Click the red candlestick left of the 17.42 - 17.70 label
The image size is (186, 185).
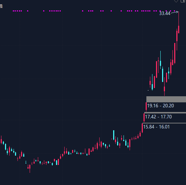144,117
